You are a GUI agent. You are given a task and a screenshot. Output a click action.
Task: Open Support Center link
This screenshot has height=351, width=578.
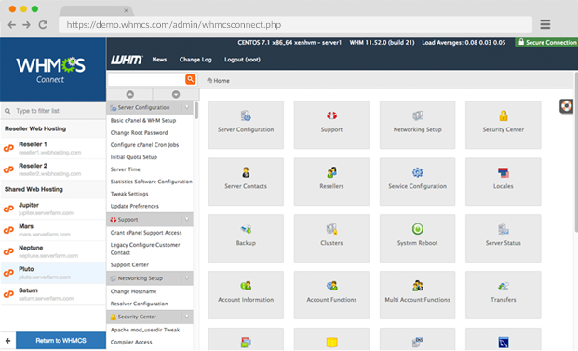pos(129,264)
